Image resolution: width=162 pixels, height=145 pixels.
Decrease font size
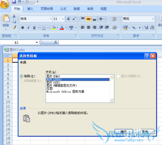(74, 19)
